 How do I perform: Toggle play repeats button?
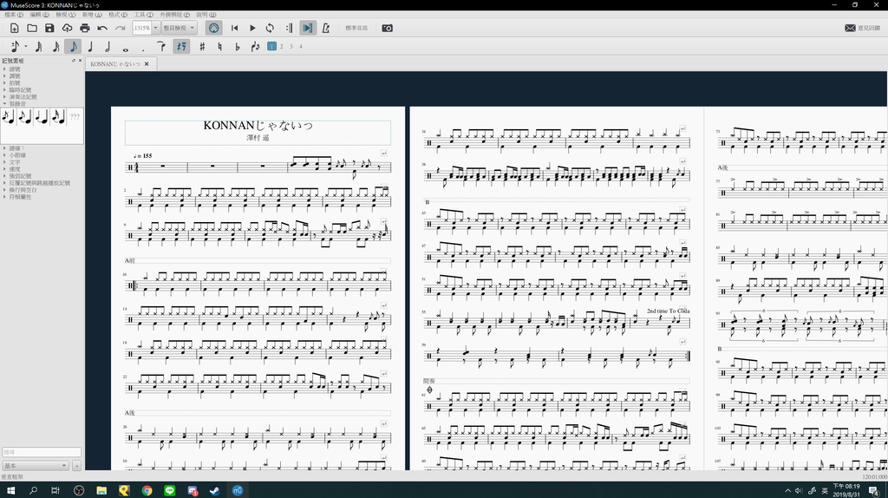(290, 28)
